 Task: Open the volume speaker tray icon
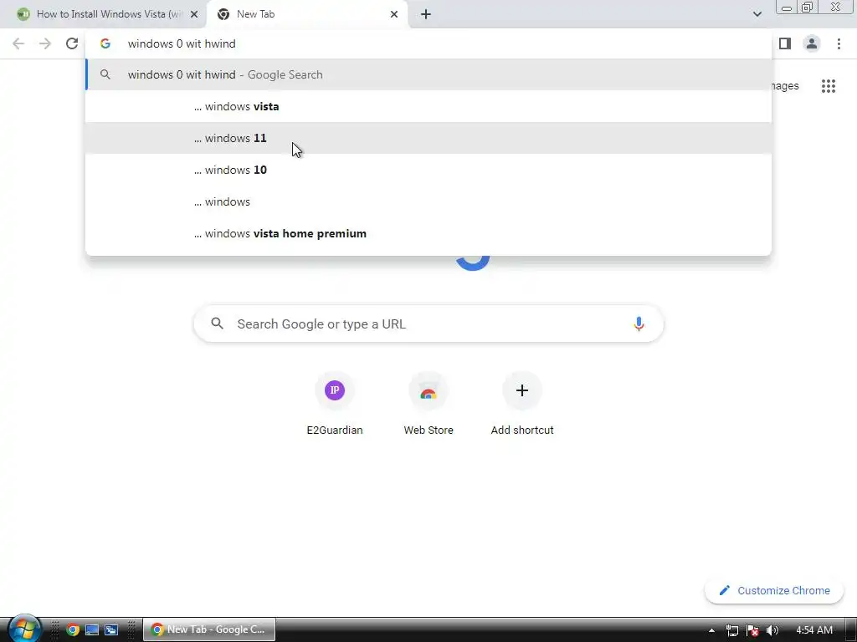[x=772, y=630]
